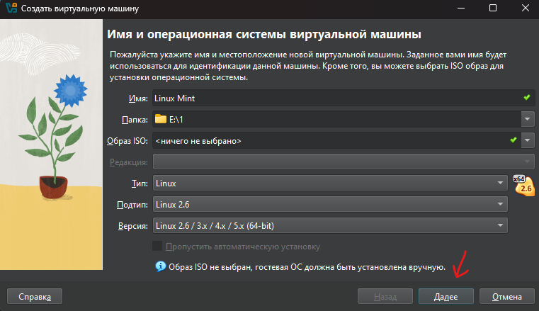Image resolution: width=539 pixels, height=311 pixels.
Task: Click the flower illustration on the left
Action: point(51,145)
